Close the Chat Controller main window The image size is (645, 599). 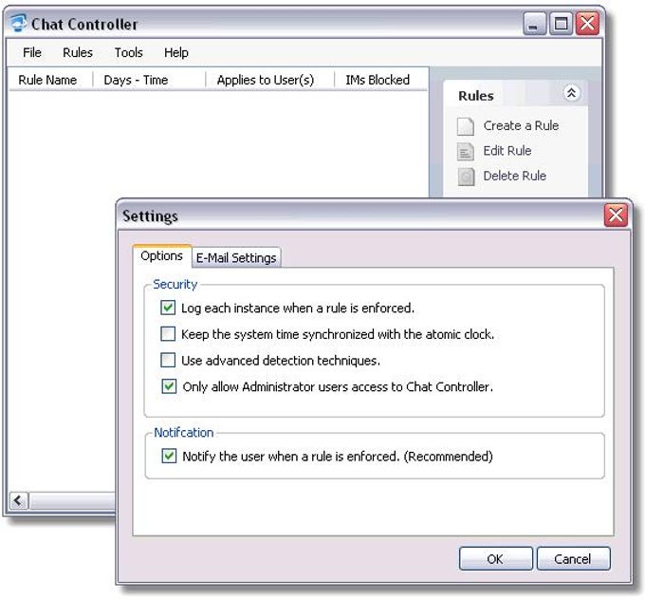click(x=587, y=24)
